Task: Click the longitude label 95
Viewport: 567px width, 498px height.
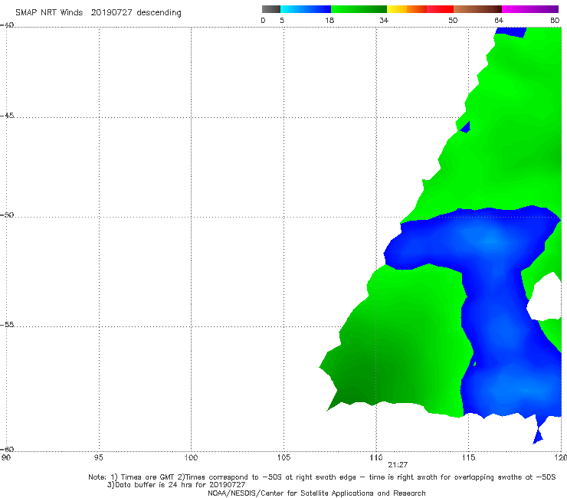Action: click(98, 457)
